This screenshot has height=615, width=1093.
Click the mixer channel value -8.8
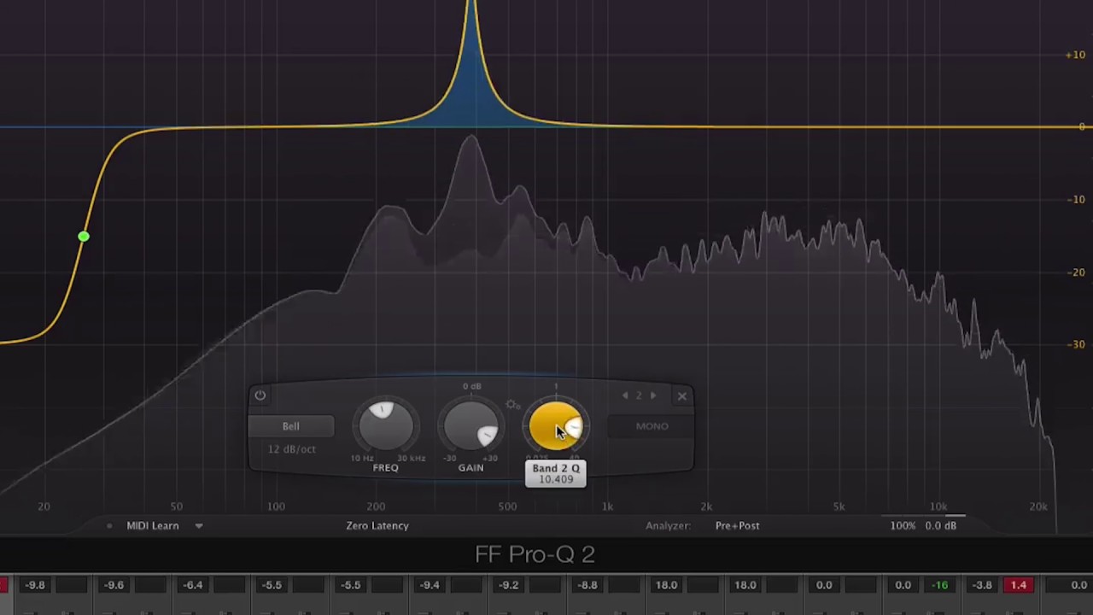(587, 585)
